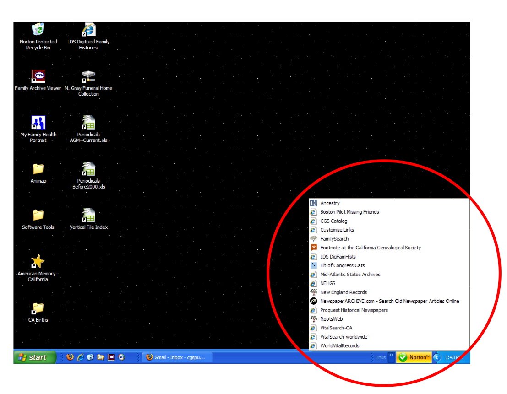Launch My Family Health Portrait
The width and height of the screenshot is (507, 394).
point(38,129)
